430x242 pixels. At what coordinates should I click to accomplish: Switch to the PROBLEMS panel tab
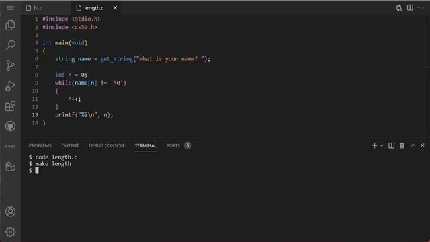(x=40, y=145)
